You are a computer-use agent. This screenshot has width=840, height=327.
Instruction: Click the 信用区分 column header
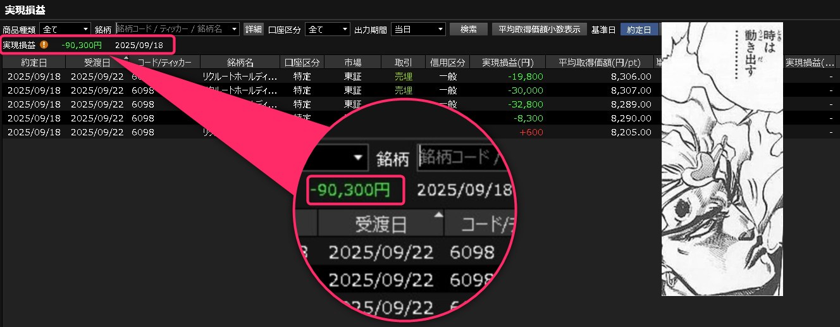pos(448,62)
